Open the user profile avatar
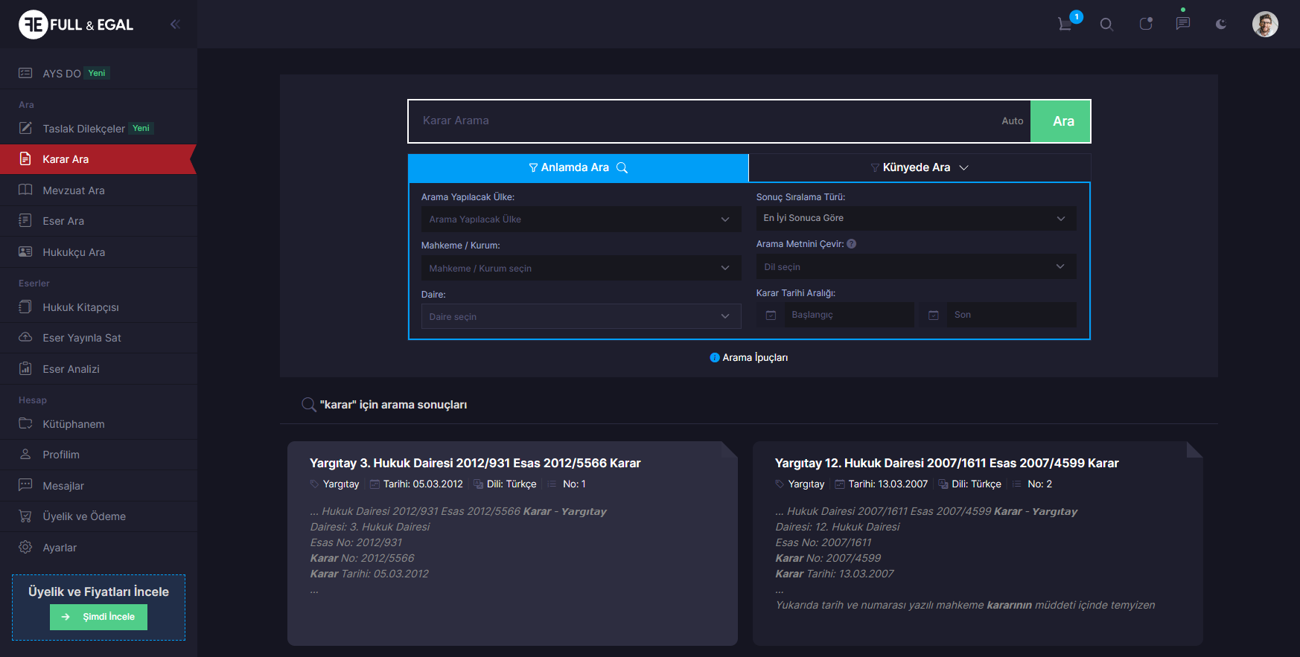Viewport: 1300px width, 657px height. [x=1264, y=25]
